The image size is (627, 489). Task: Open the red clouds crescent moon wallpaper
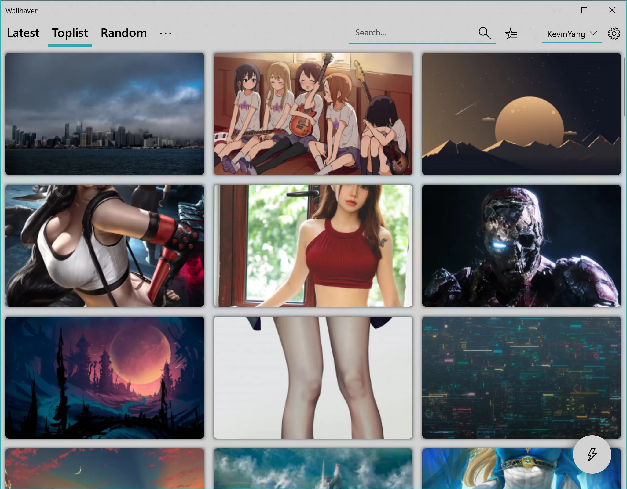(105, 469)
